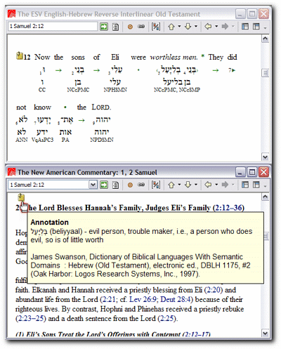Click the up arrow in ESV Interlinear toolbar

pyautogui.click(x=171, y=27)
